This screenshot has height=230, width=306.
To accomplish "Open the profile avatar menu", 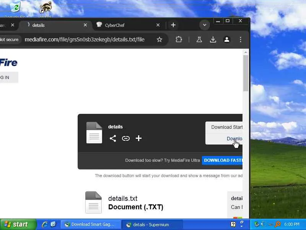I will (227, 39).
